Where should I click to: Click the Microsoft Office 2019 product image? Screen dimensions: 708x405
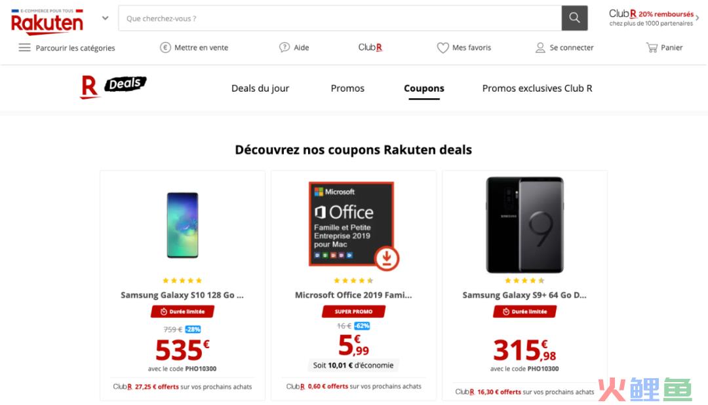pos(353,225)
